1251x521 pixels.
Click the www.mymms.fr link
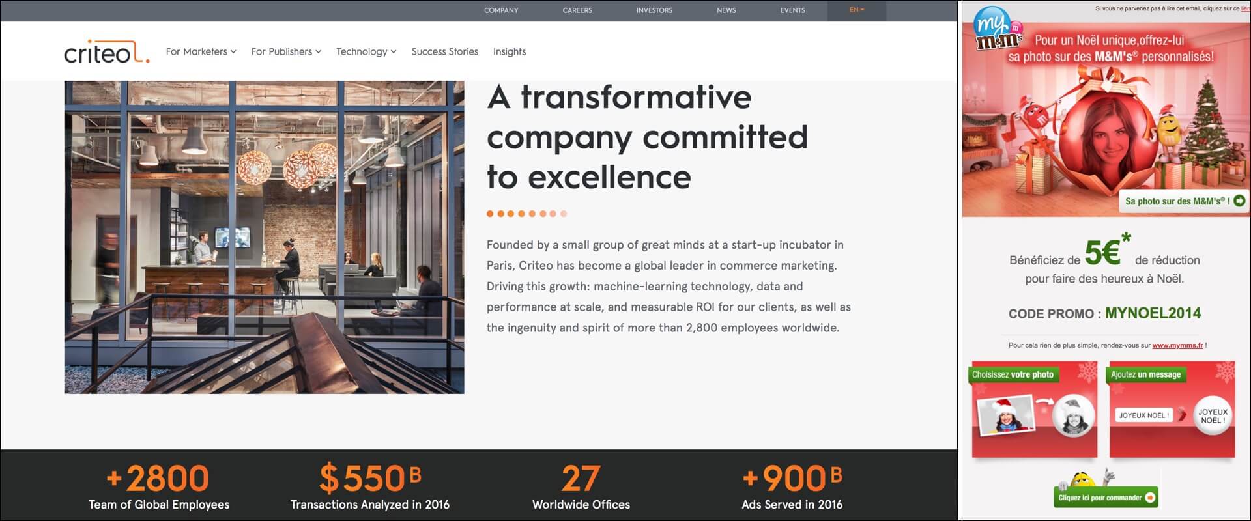tap(1177, 345)
